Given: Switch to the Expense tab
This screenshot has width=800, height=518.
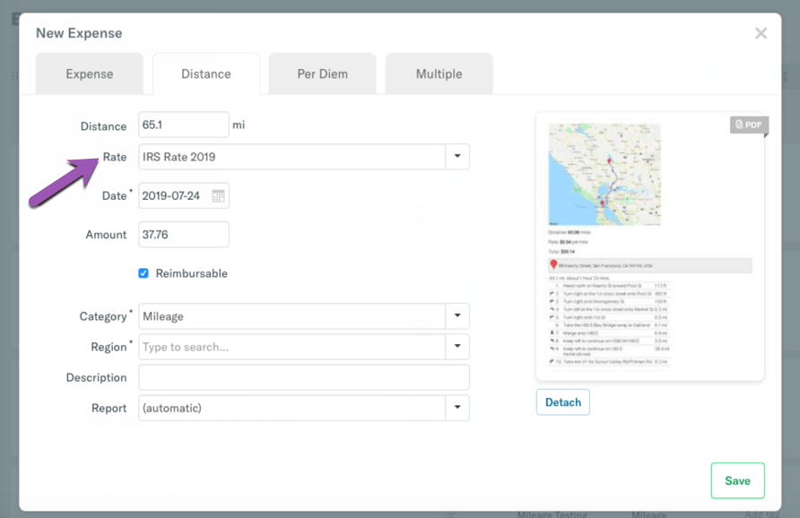Looking at the screenshot, I should (89, 73).
